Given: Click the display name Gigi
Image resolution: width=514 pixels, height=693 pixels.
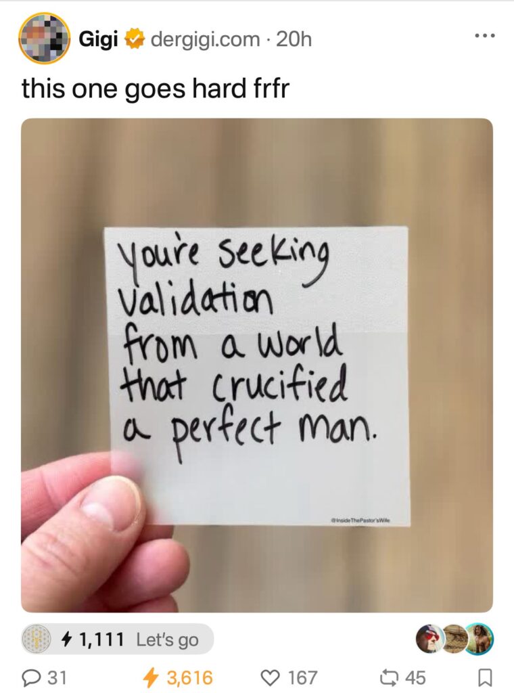Looking at the screenshot, I should [98, 40].
